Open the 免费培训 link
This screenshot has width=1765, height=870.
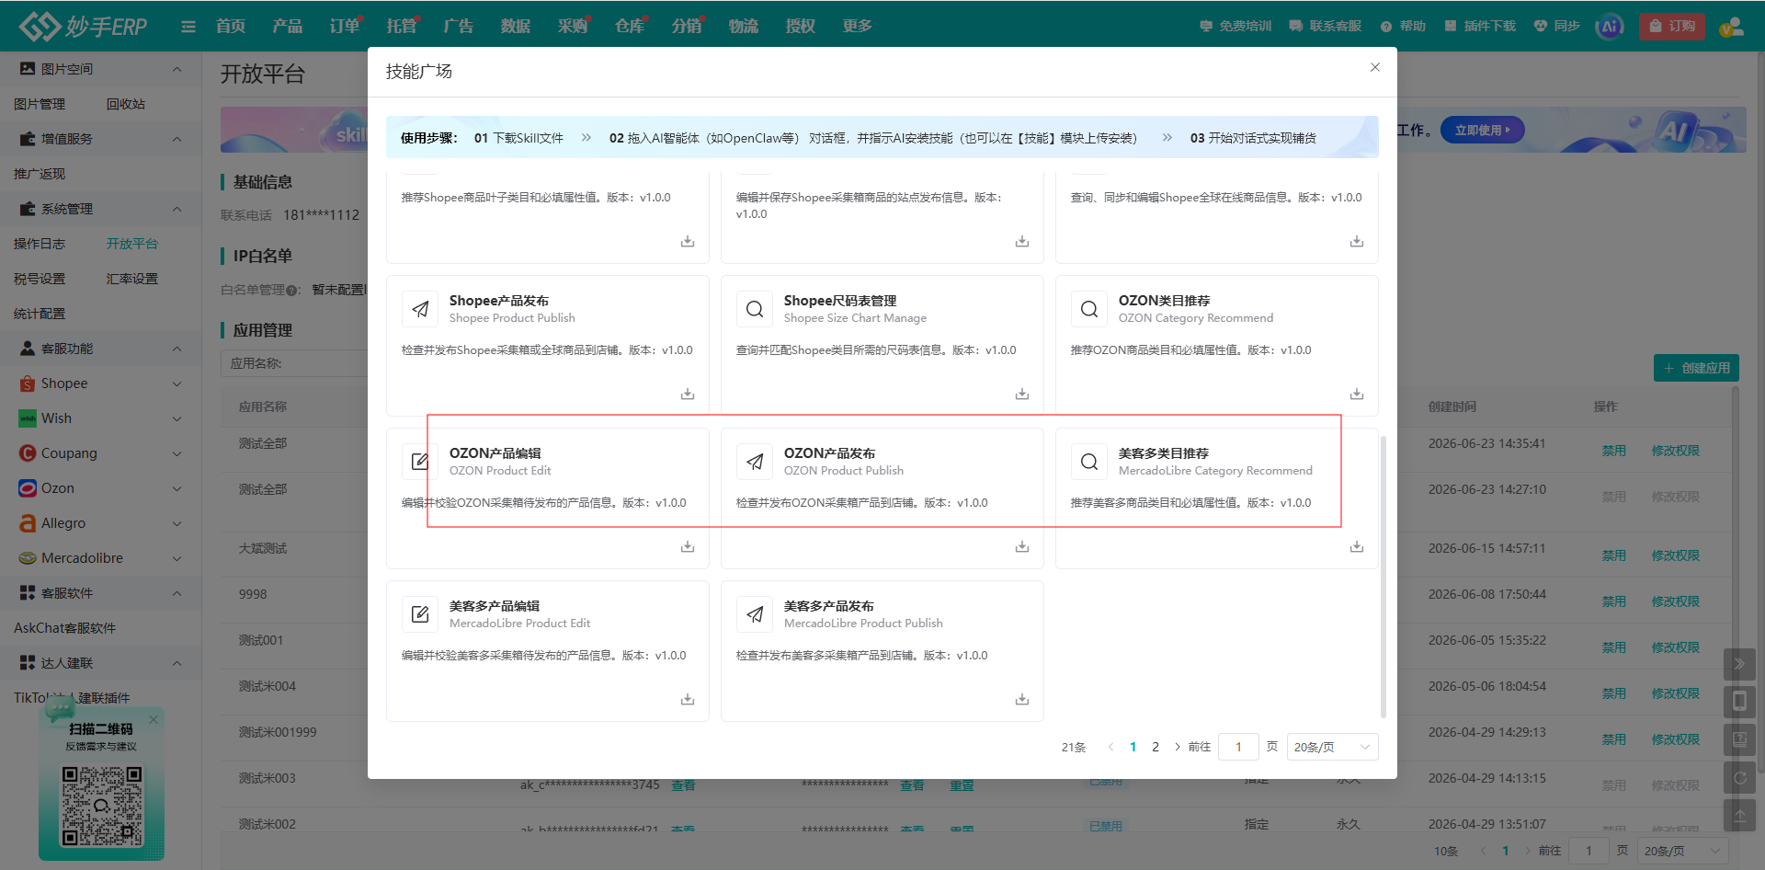tap(1235, 26)
